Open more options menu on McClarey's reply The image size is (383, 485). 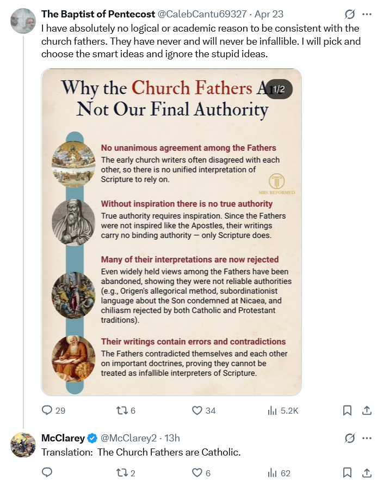(367, 438)
